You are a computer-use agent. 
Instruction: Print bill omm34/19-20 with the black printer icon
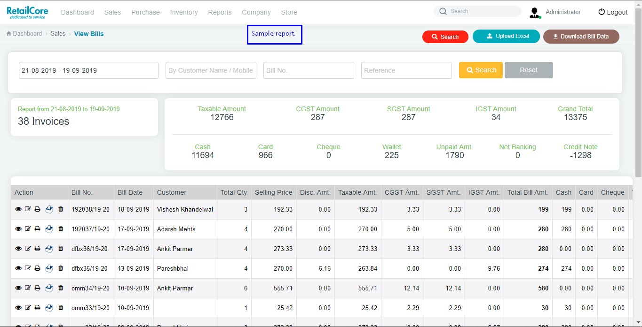pos(38,288)
